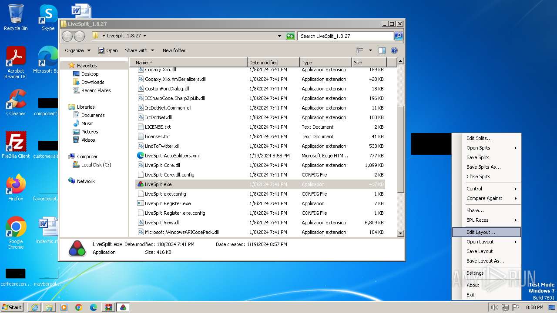Viewport: 557px width, 313px height.
Task: Click the system tray clock 8:58 PM
Action: [x=534, y=307]
